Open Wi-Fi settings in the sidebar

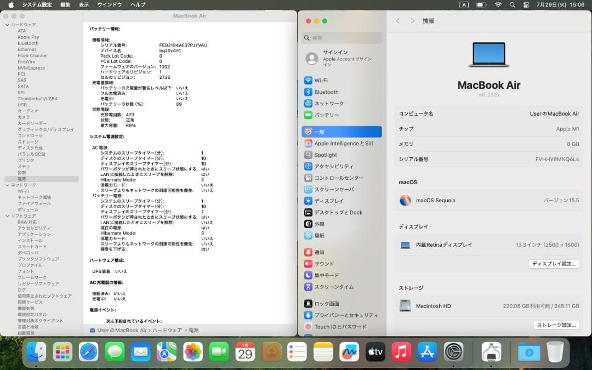pyautogui.click(x=327, y=80)
